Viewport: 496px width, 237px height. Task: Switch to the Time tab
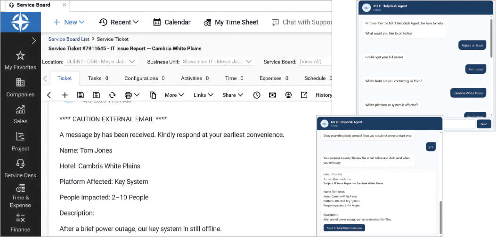point(234,78)
